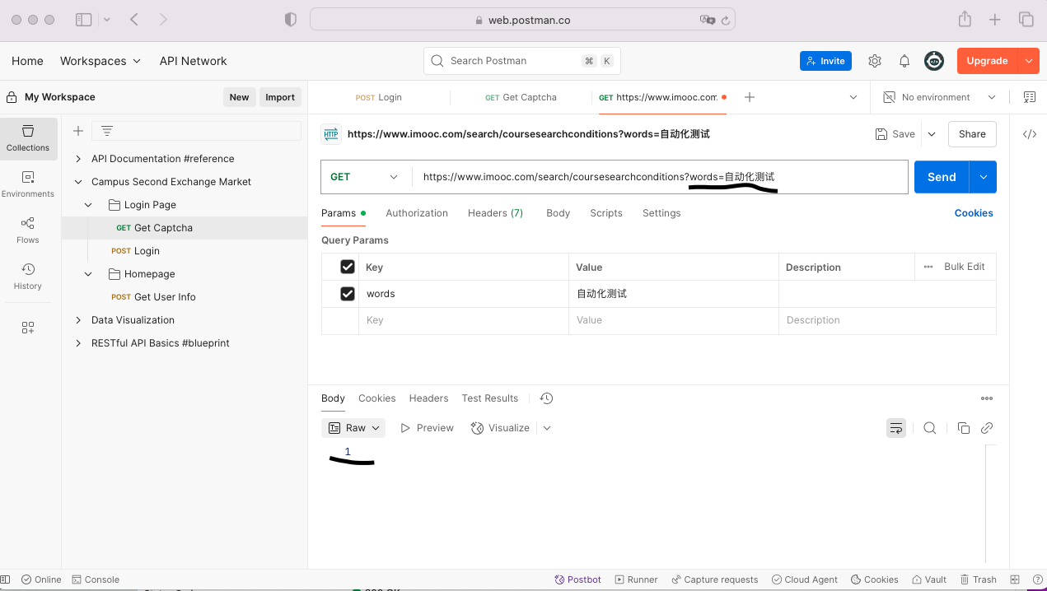1047x591 pixels.
Task: Switch to the Scripts tab
Action: 606,213
